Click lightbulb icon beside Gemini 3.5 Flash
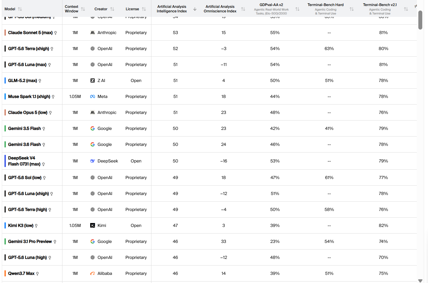Viewport: 428px width, 283px height. click(x=44, y=129)
